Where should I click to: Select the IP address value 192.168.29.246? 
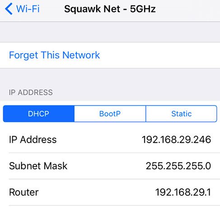coord(176,139)
